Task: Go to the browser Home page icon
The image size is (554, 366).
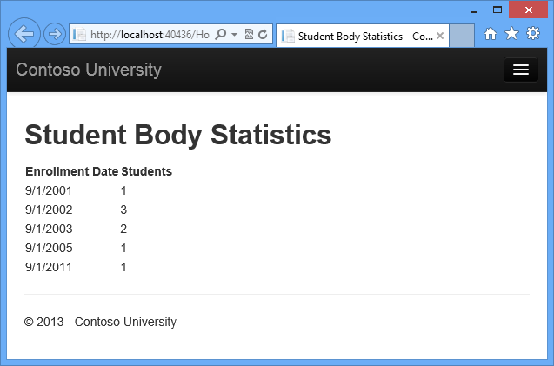Action: pos(491,34)
